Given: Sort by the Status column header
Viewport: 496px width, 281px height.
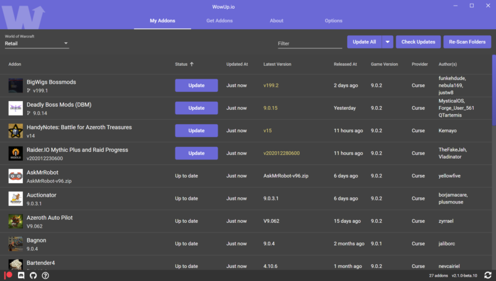Looking at the screenshot, I should 181,65.
